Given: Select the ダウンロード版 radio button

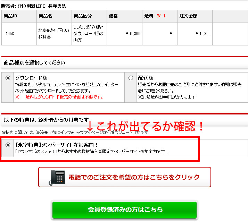Looking at the screenshot, I should [8, 78].
